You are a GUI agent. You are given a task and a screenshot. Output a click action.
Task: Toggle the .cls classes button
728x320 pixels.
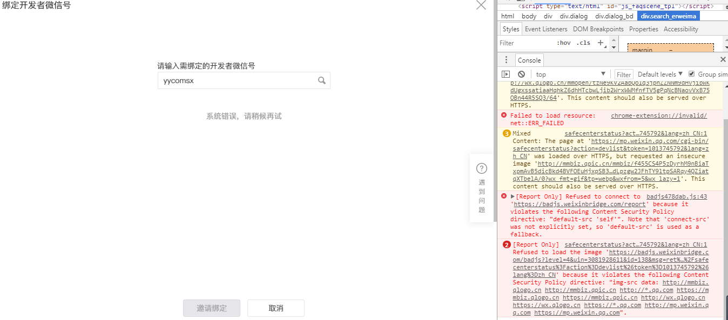click(x=583, y=43)
